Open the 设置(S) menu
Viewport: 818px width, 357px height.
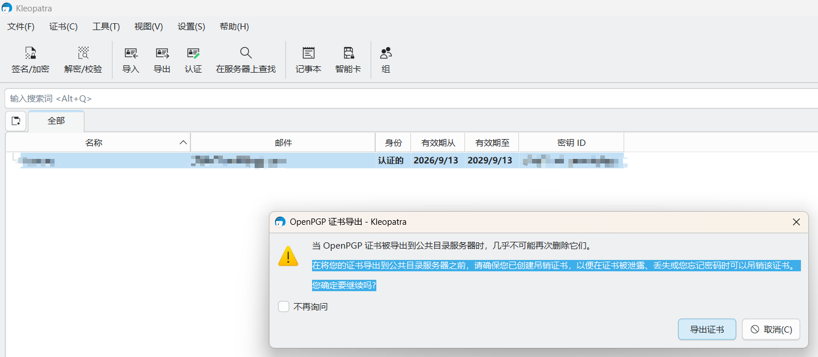coord(192,27)
